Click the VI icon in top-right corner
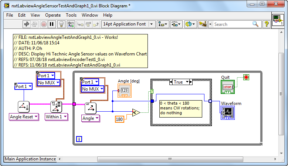This screenshot has width=288, height=166. click(278, 20)
